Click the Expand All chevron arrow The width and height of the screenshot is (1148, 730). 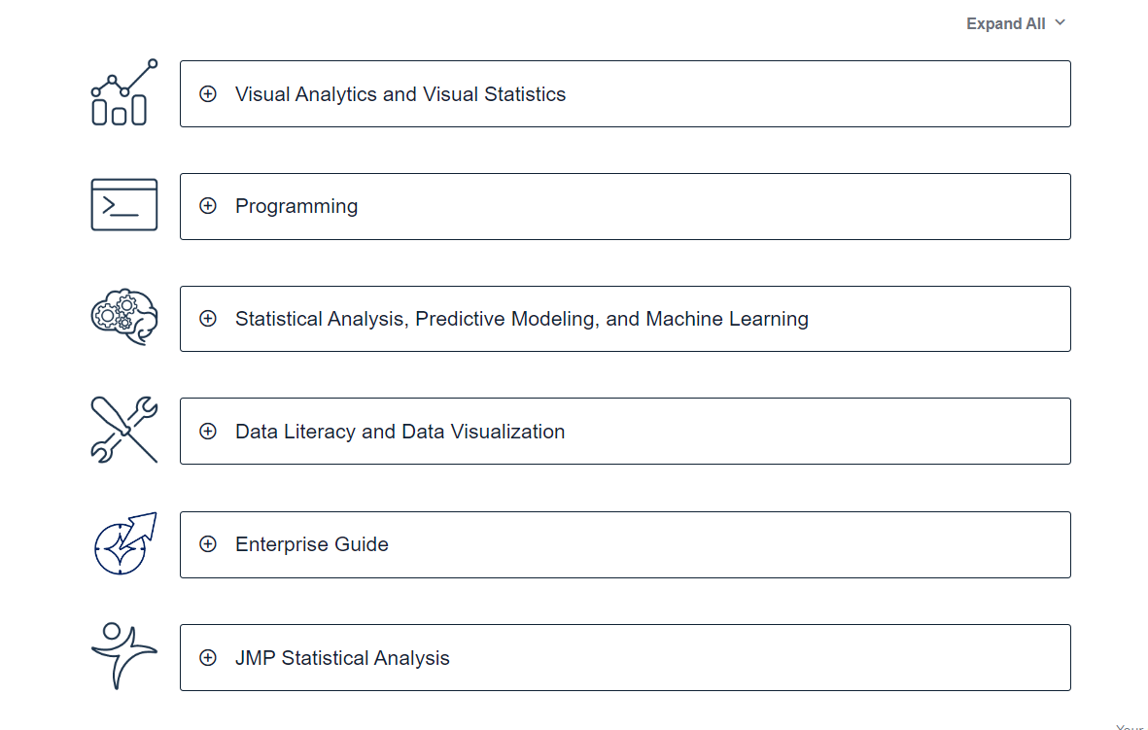[1060, 23]
